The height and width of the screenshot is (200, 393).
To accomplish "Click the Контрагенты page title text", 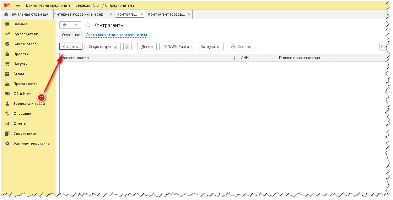I will click(x=109, y=25).
